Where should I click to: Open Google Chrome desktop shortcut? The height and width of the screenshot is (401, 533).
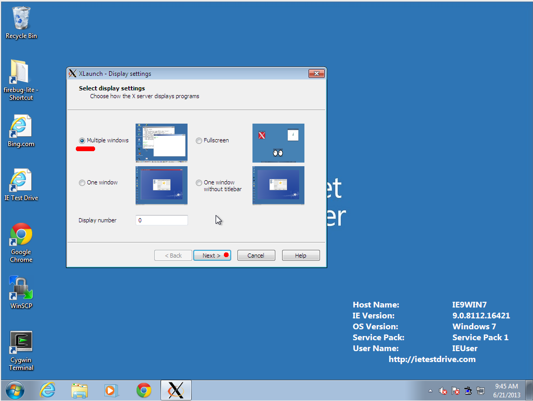tap(21, 243)
